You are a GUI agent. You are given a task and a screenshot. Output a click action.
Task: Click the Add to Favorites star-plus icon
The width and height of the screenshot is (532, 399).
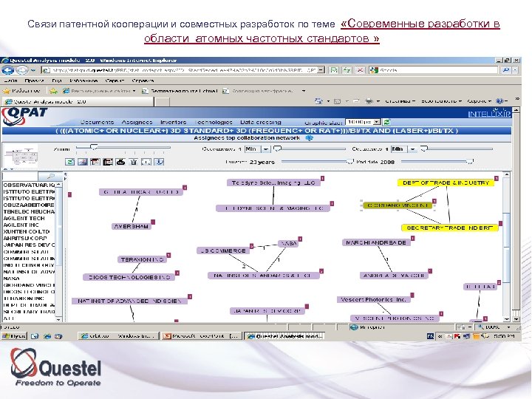coord(53,91)
